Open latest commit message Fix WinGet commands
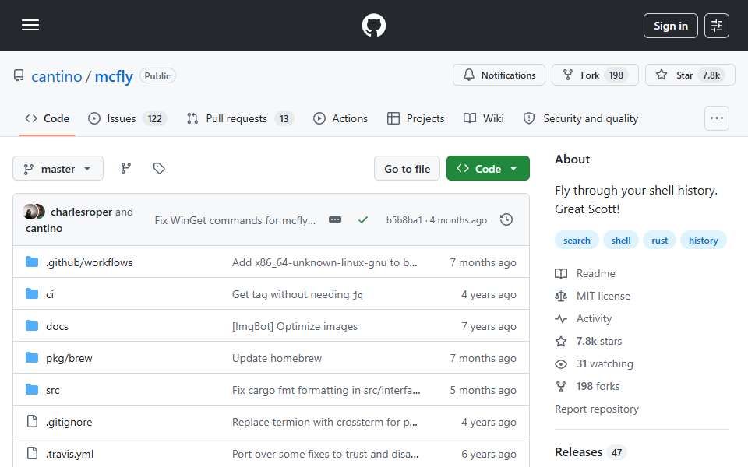This screenshot has height=467, width=748. click(x=235, y=220)
